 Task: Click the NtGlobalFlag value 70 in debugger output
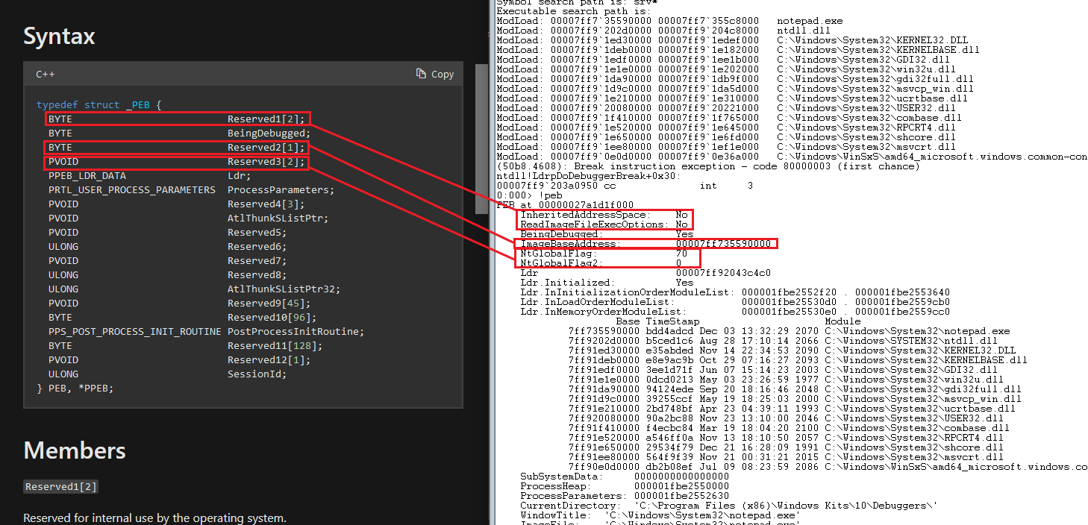point(681,254)
